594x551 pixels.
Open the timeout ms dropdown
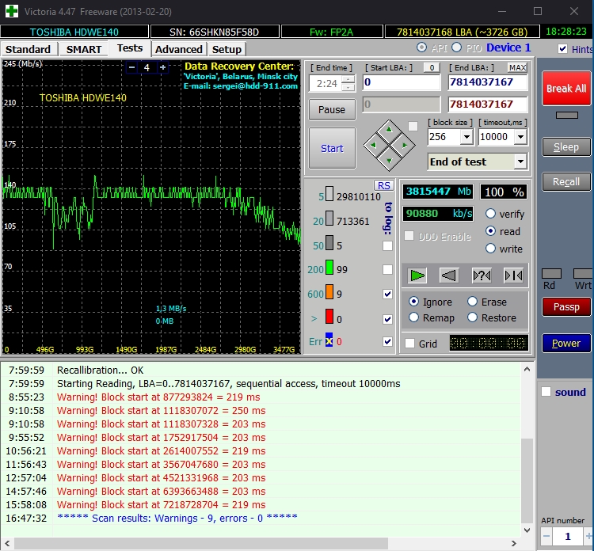click(521, 137)
